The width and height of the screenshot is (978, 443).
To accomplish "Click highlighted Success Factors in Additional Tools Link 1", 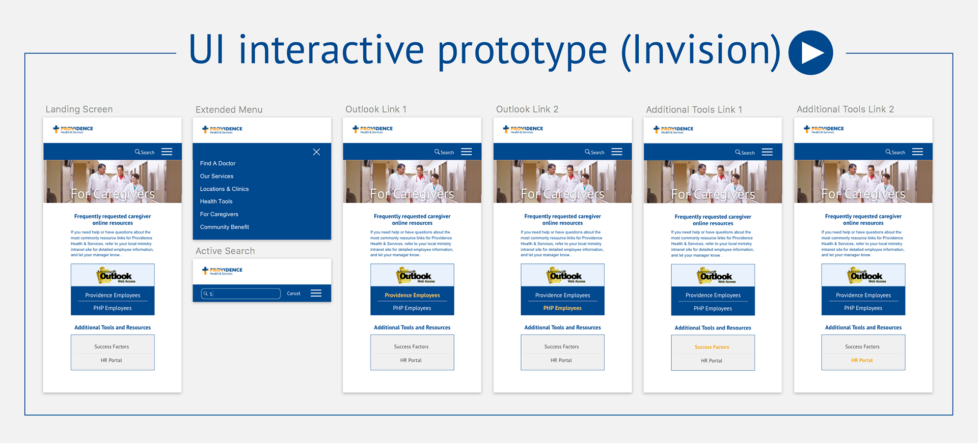I will point(712,347).
